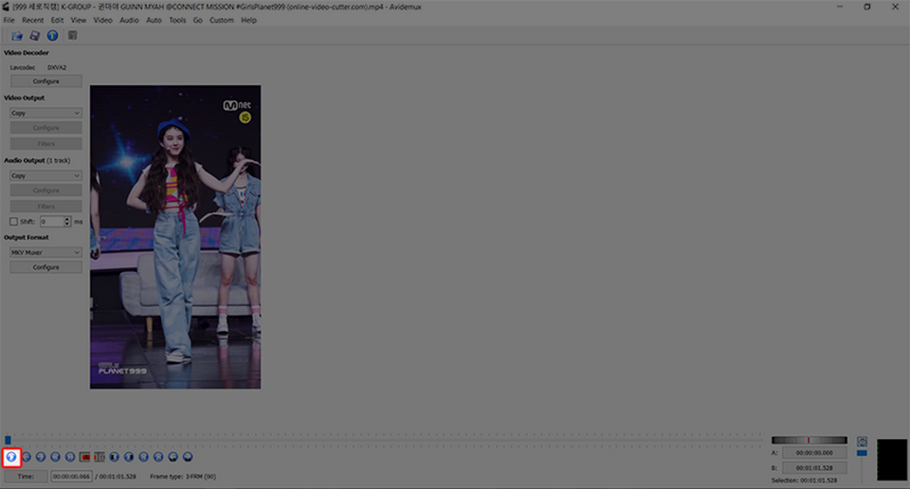The height and width of the screenshot is (489, 910).
Task: Open the Auto menu
Action: pyautogui.click(x=154, y=20)
